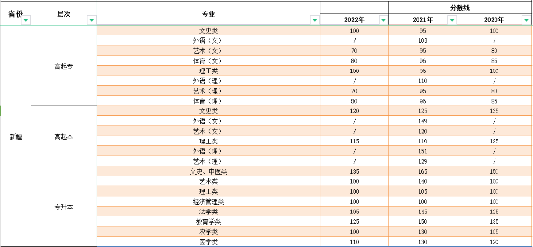Screen dimensions: 533x247
Task: Expand the 2020年 column filter
Action: pos(526,20)
